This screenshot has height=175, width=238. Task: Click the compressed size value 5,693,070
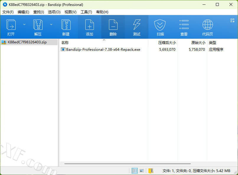click(167, 50)
